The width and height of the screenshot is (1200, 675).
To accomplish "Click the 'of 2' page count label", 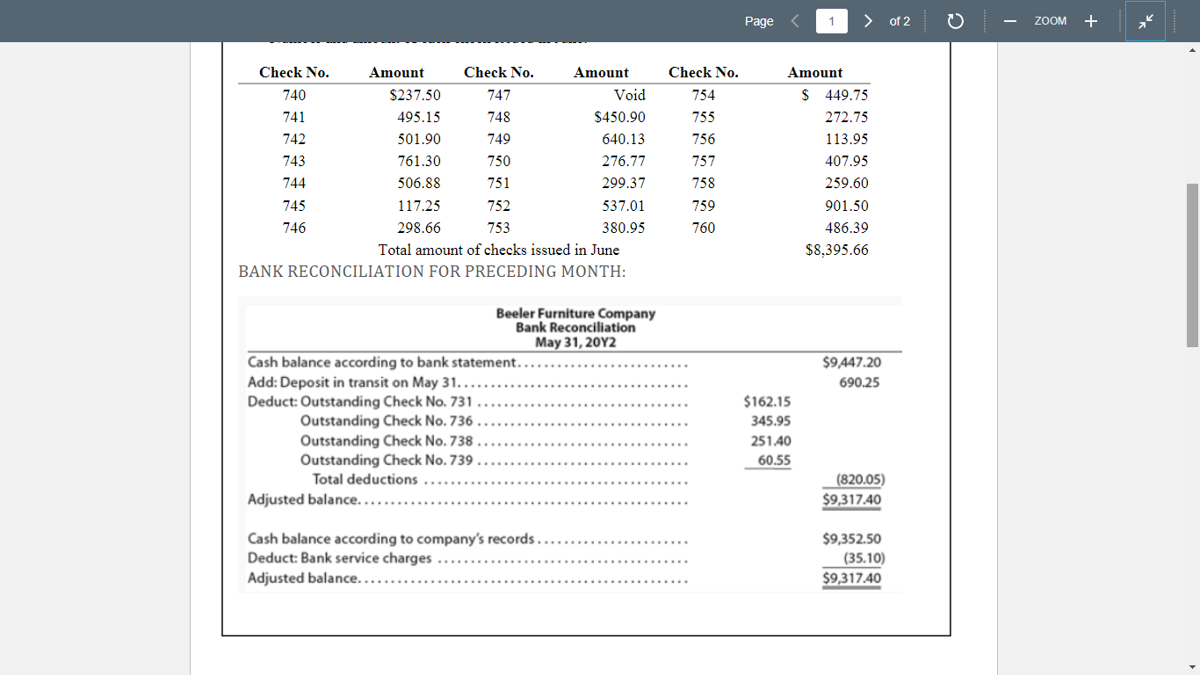I will coord(900,21).
